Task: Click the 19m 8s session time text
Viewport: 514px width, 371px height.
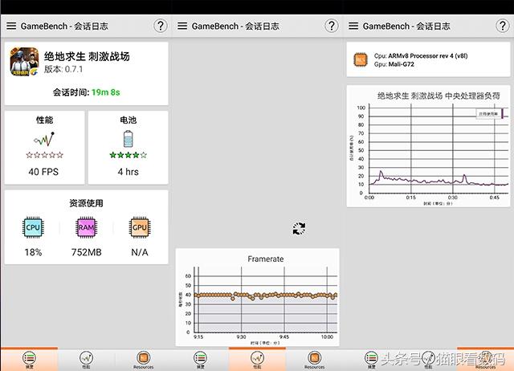Action: (x=107, y=92)
